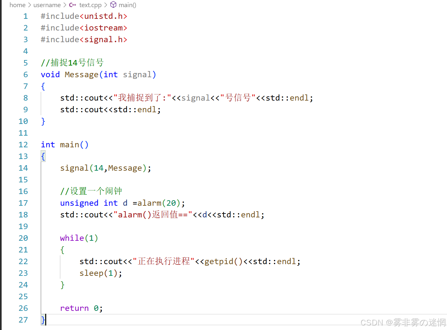This screenshot has height=330, width=447.
Task: Open the username folder breadcrumb
Action: (47, 5)
